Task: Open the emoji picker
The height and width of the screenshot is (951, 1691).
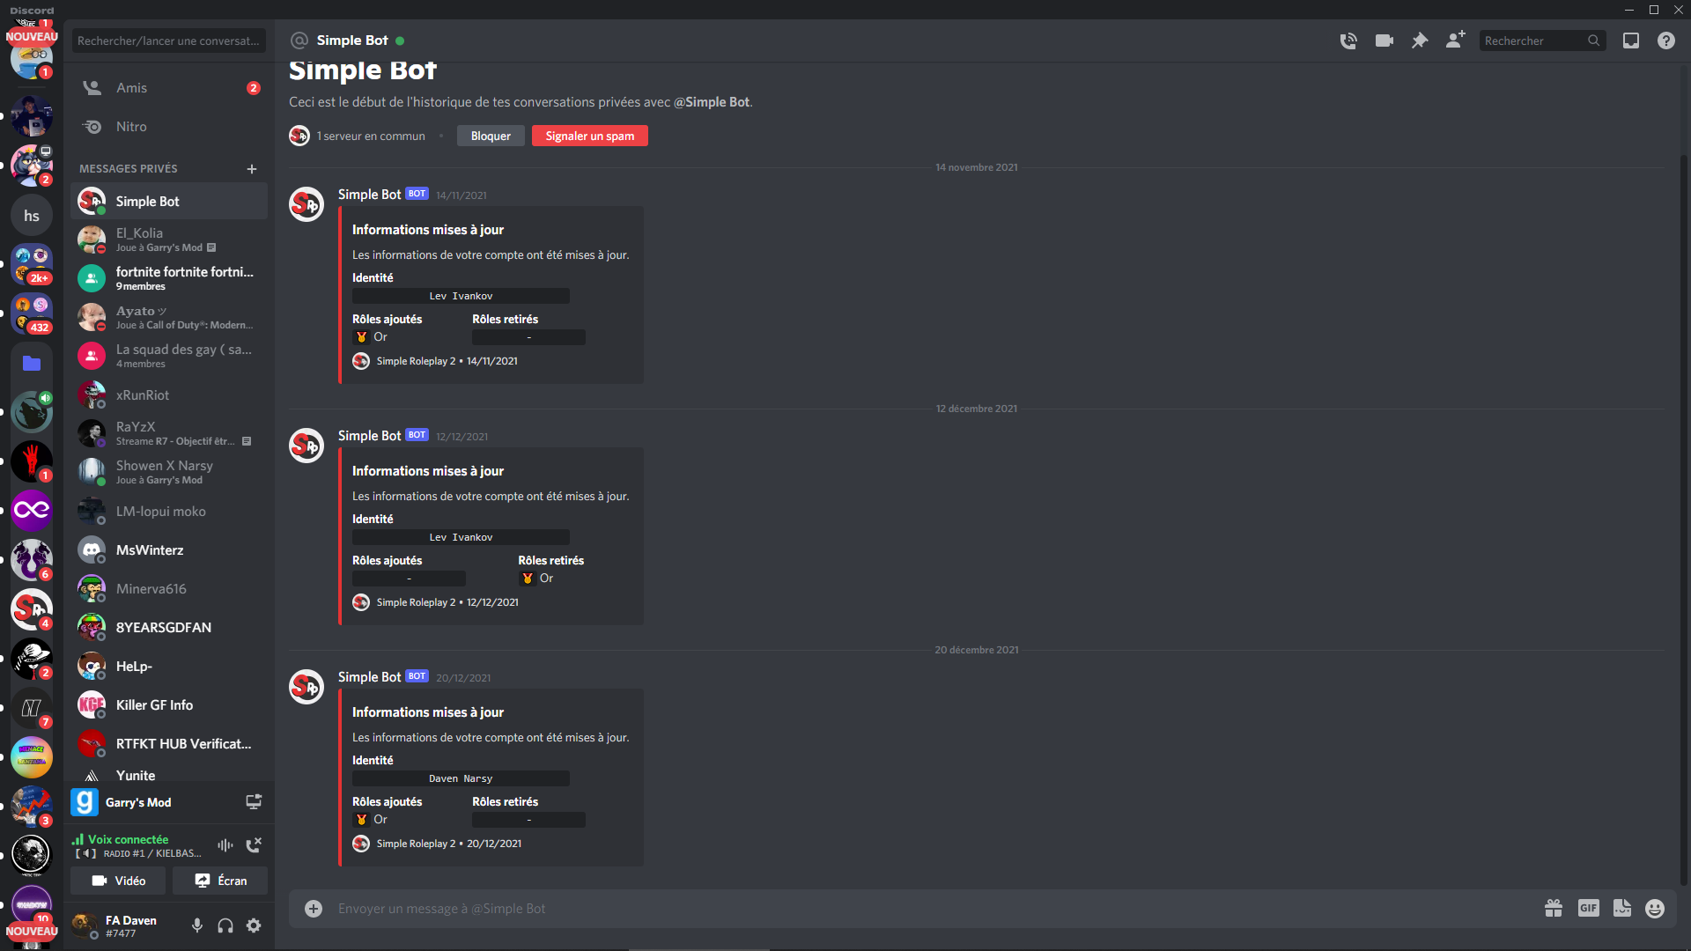Action: pos(1655,909)
